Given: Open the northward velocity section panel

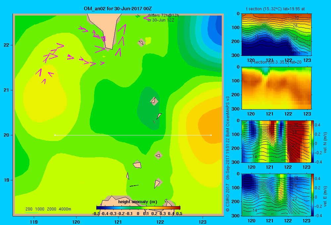Looking at the screenshot, I should pyautogui.click(x=276, y=141).
